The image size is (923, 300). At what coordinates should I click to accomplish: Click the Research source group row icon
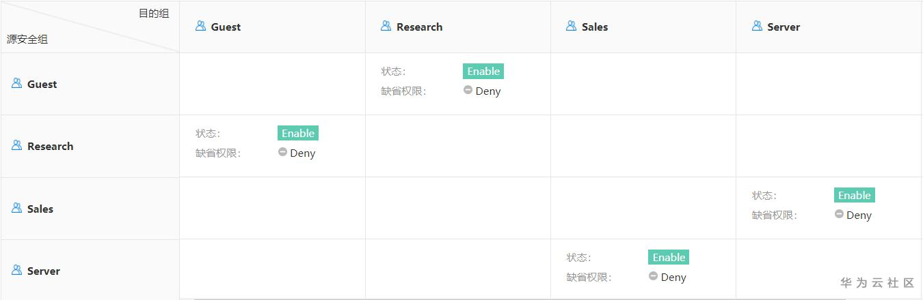tap(16, 145)
